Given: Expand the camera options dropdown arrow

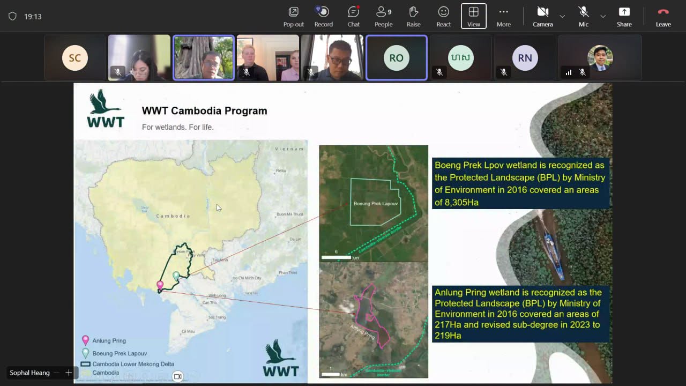Looking at the screenshot, I should click(562, 17).
